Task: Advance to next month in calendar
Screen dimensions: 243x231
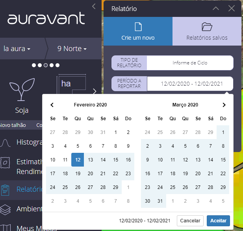Action: pyautogui.click(x=224, y=105)
